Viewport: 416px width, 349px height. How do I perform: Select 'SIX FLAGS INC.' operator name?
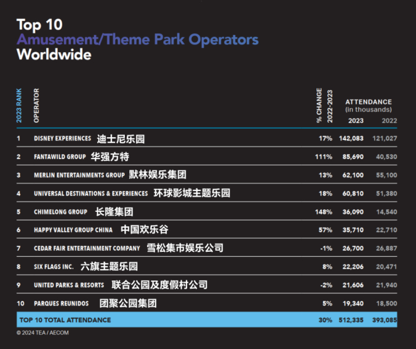click(x=53, y=267)
